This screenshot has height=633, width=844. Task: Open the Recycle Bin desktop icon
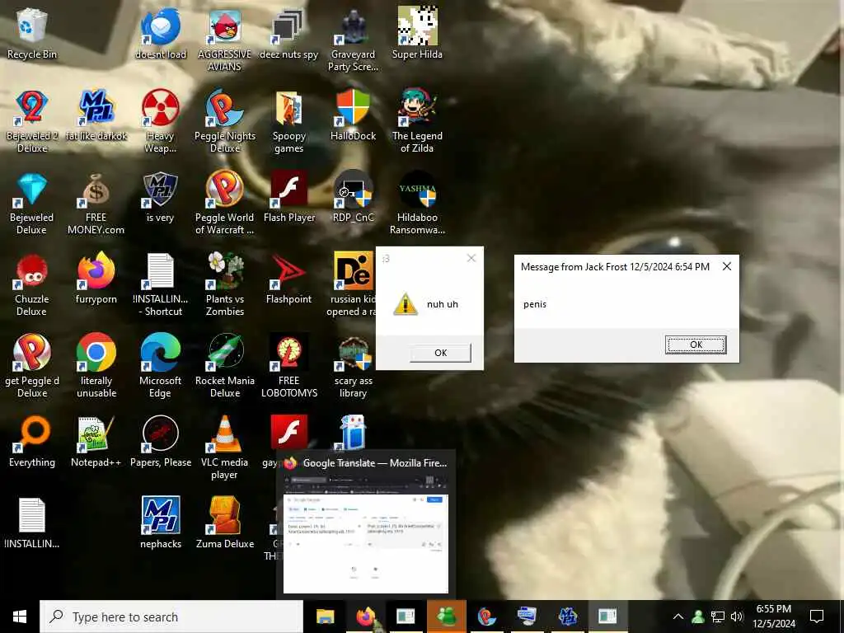click(32, 33)
